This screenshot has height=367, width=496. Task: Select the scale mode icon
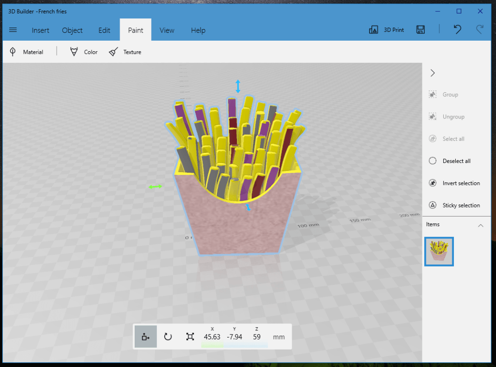[190, 336]
